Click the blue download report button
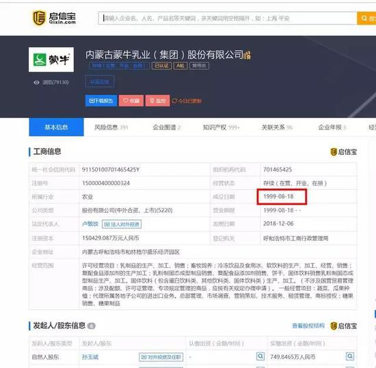 tap(101, 100)
